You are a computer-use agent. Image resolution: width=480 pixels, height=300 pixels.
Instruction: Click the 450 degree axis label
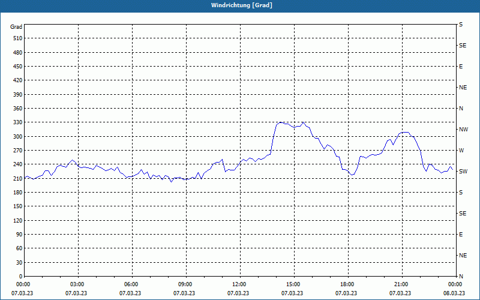(x=17, y=67)
